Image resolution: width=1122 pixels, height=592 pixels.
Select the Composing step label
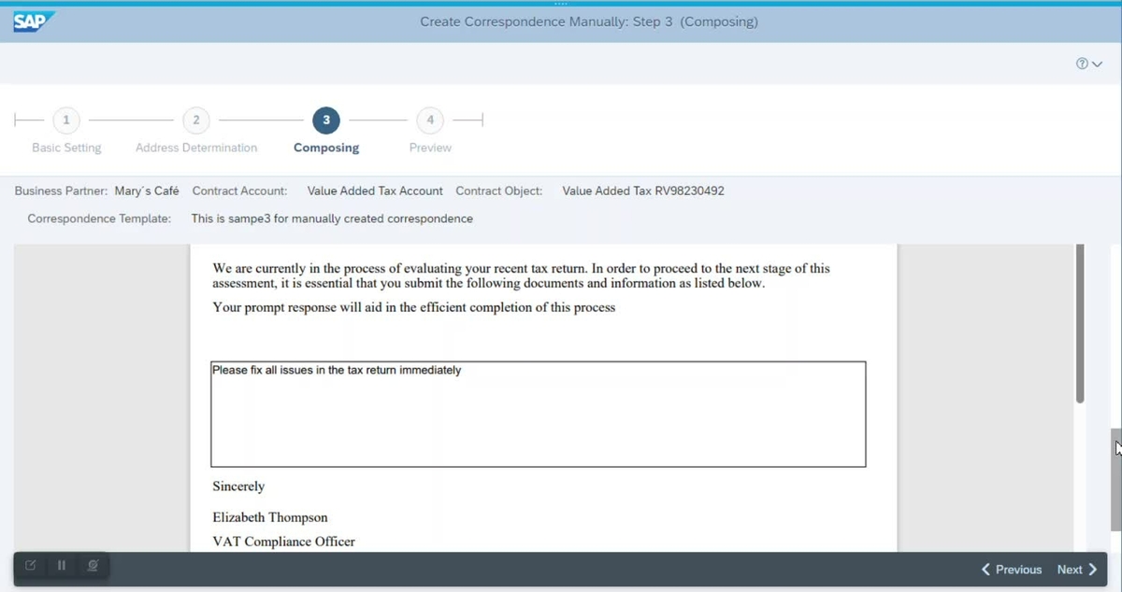point(325,147)
